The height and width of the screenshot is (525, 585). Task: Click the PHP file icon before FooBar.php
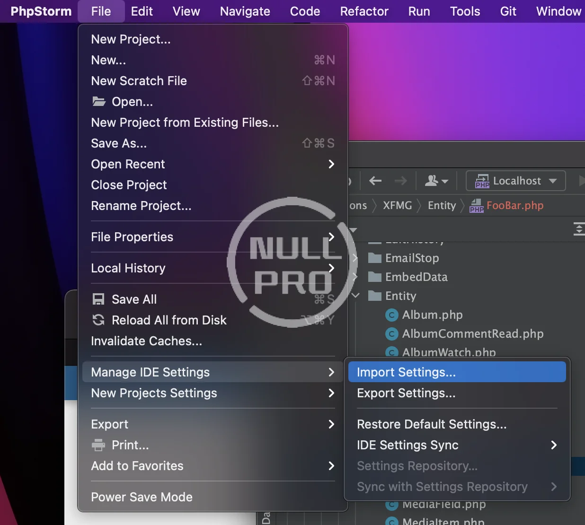476,206
